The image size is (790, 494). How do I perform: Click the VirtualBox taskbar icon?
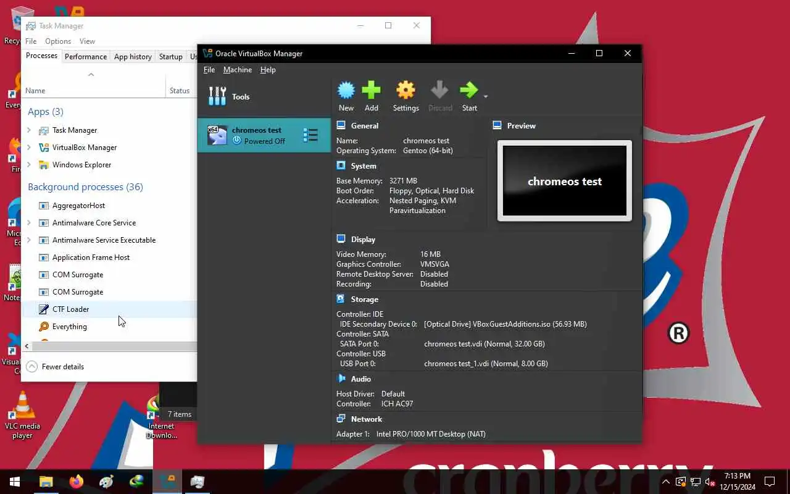[167, 482]
